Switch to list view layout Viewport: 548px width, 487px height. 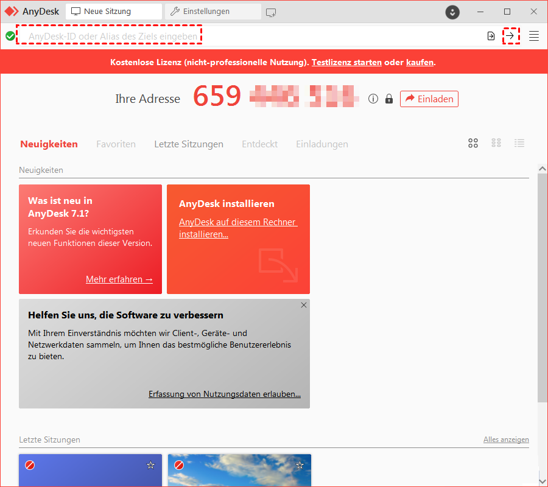pyautogui.click(x=519, y=143)
